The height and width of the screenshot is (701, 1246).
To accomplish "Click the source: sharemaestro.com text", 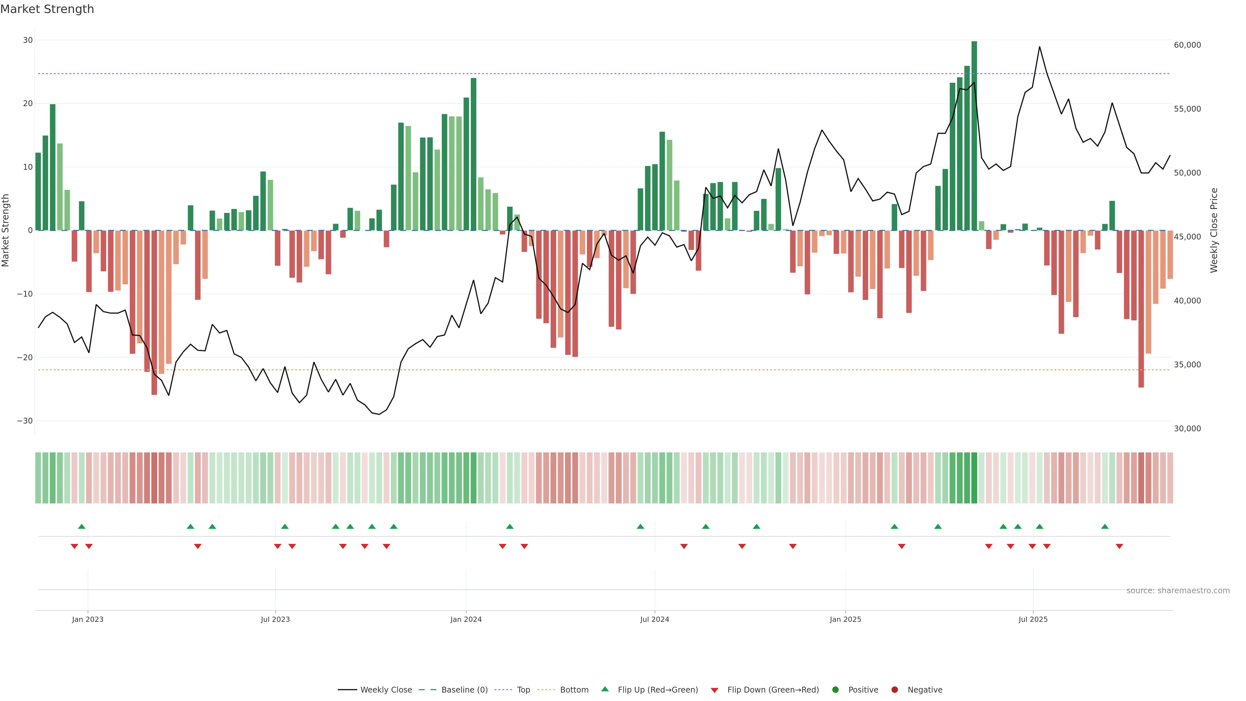I will click(x=1178, y=591).
